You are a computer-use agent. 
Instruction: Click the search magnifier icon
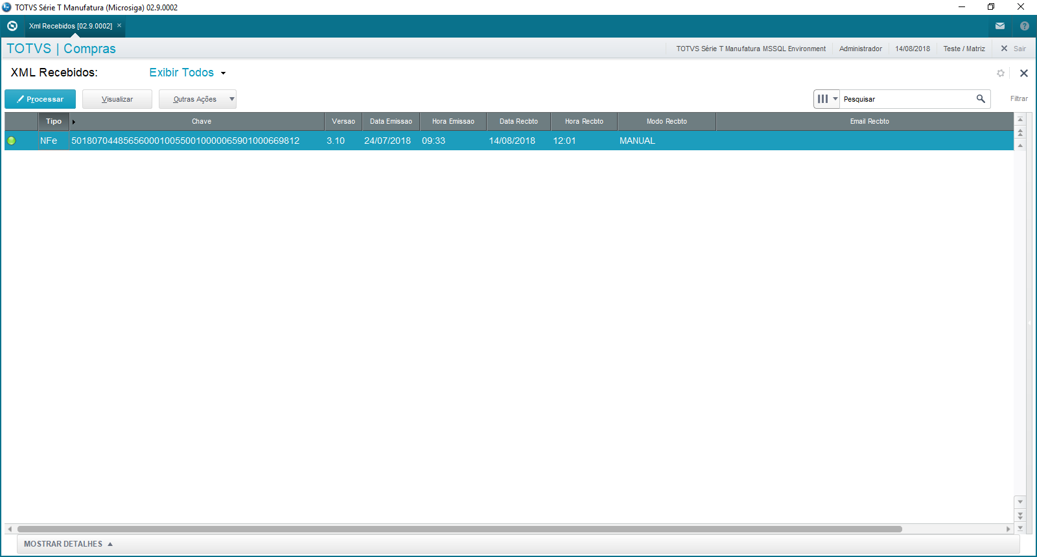[x=981, y=98]
